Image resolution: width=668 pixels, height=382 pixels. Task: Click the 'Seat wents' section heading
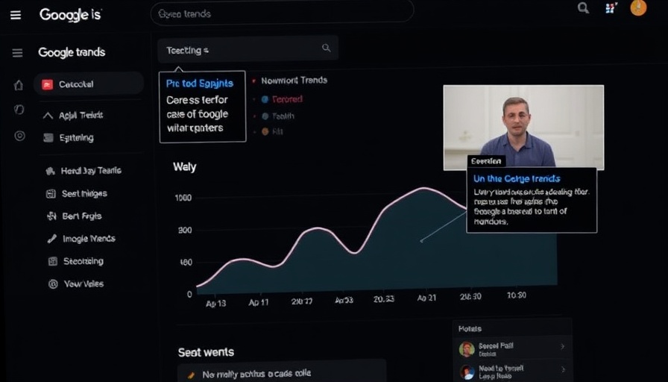coord(206,352)
